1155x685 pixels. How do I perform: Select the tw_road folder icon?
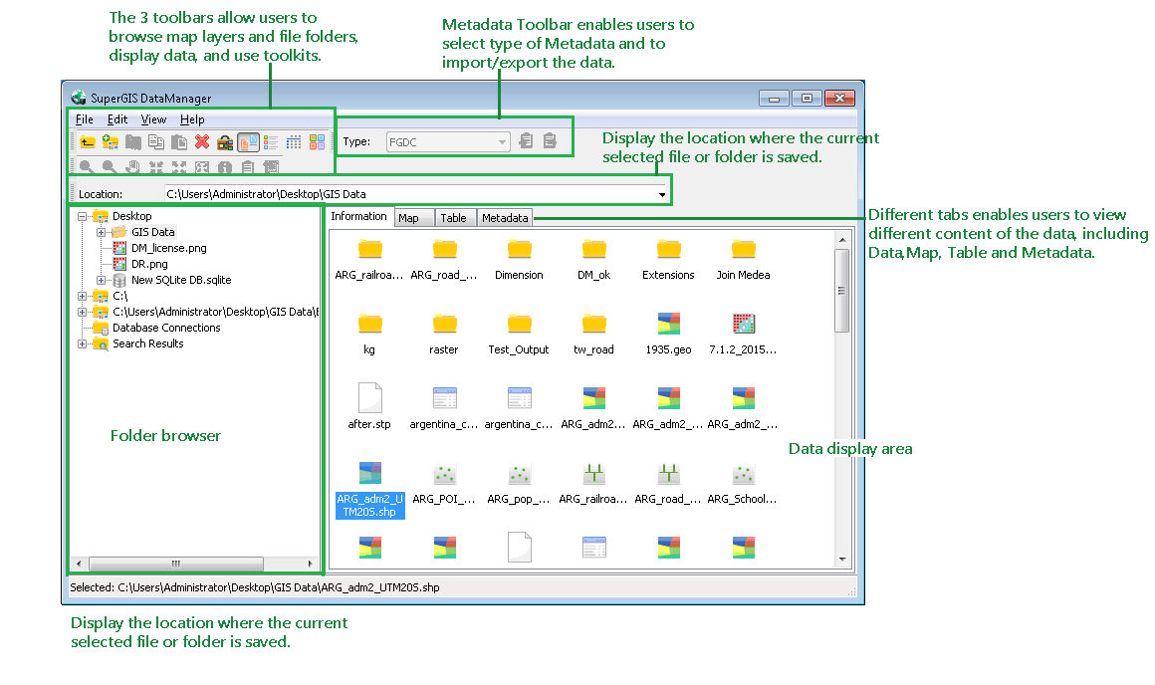593,324
